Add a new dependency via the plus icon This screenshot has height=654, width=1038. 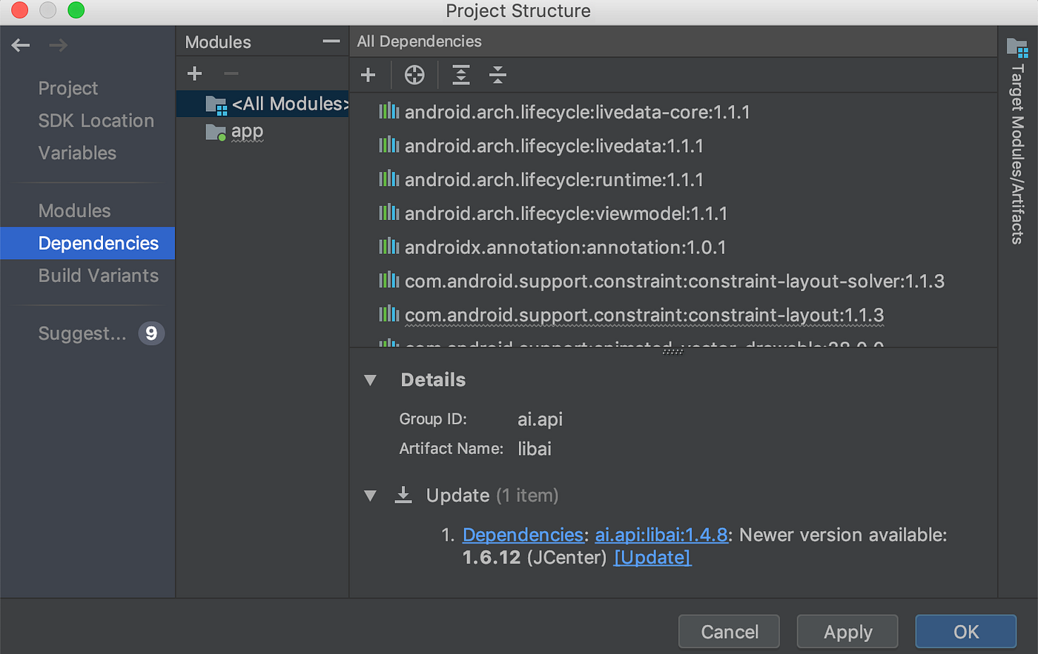pos(368,75)
